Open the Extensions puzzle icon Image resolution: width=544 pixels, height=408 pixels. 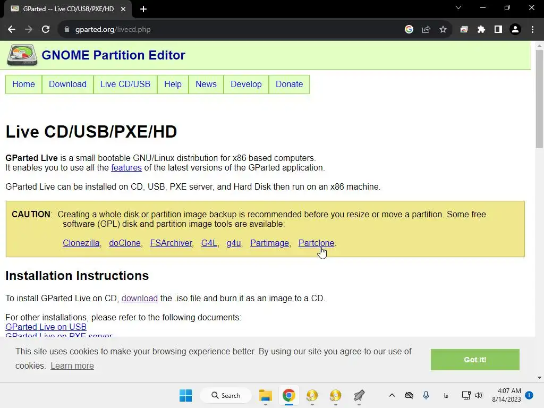coord(481,30)
